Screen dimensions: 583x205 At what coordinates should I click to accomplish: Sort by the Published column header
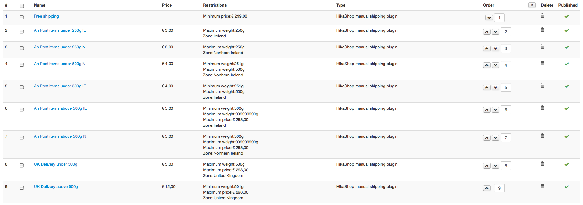pos(568,5)
